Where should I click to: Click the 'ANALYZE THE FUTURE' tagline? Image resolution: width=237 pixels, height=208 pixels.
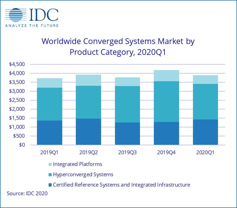32,26
